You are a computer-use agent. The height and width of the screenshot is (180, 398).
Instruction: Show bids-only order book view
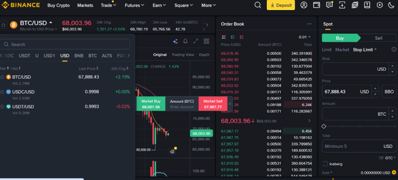[x=232, y=37]
